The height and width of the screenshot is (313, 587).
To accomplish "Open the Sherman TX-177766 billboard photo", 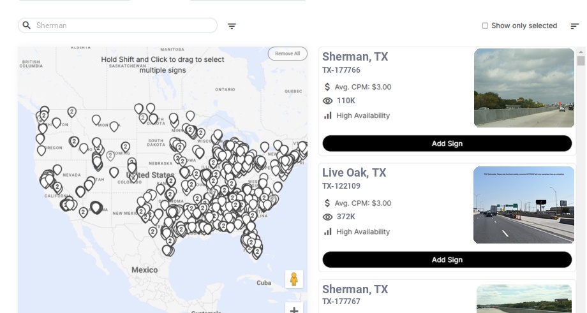I will 524,88.
